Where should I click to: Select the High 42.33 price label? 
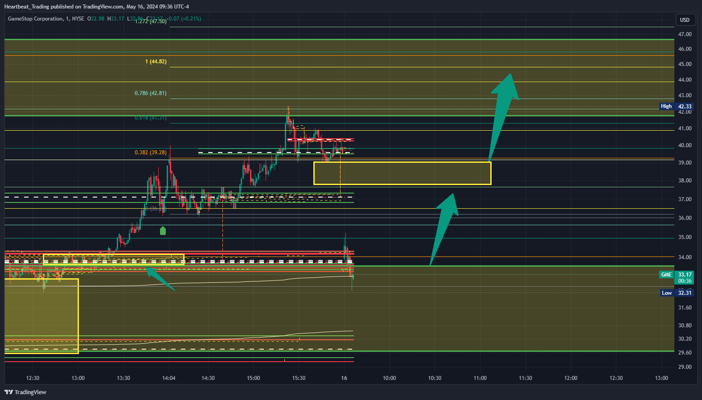676,106
